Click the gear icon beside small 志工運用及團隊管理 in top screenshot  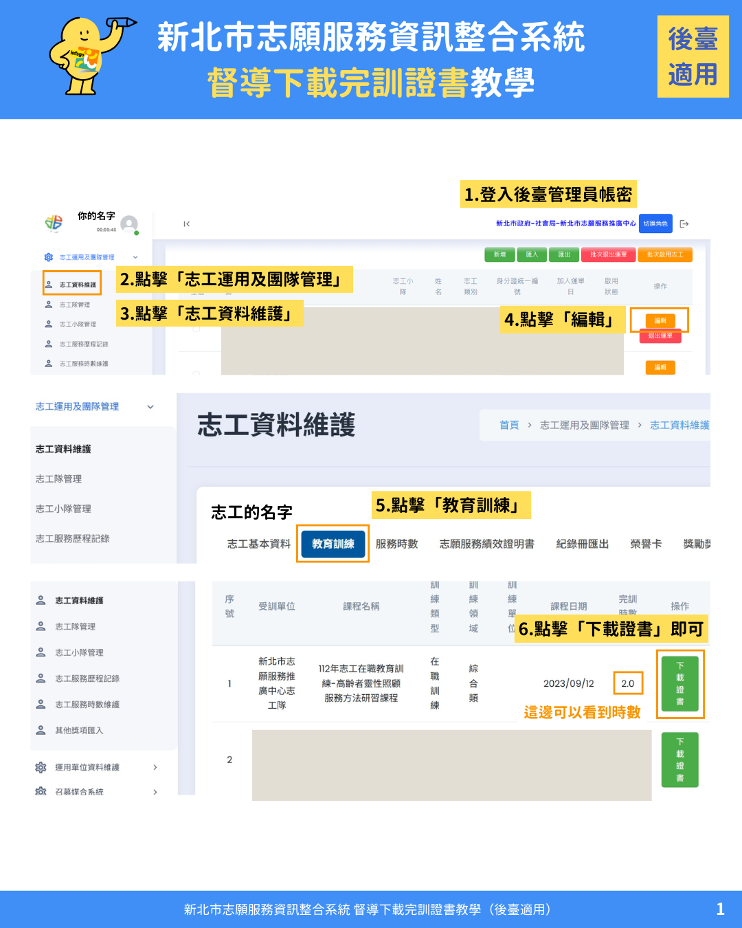[x=49, y=257]
